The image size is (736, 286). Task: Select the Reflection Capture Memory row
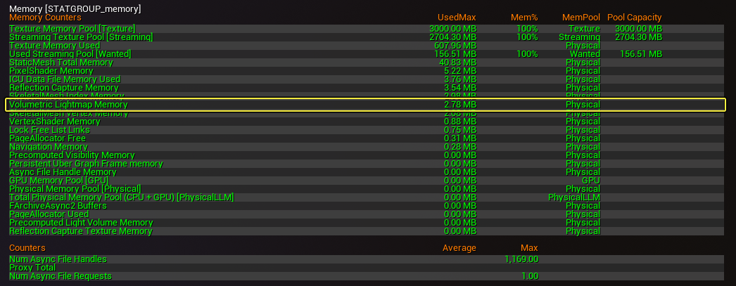367,88
